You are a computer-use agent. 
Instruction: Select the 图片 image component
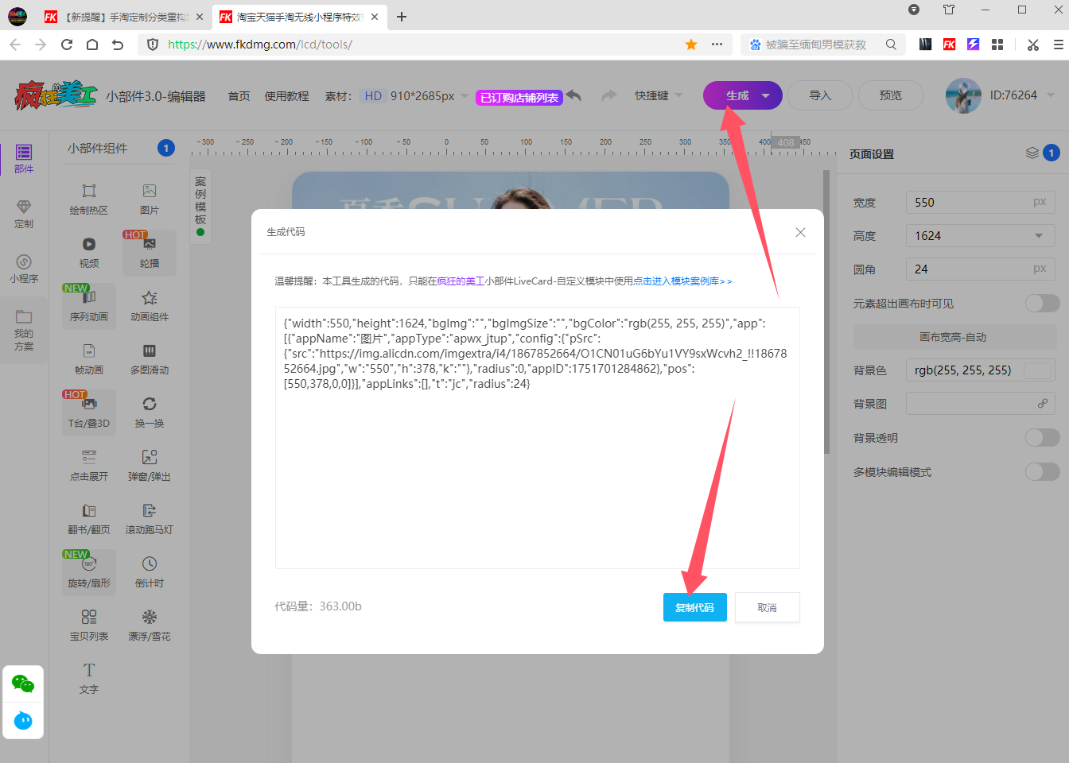pos(150,199)
